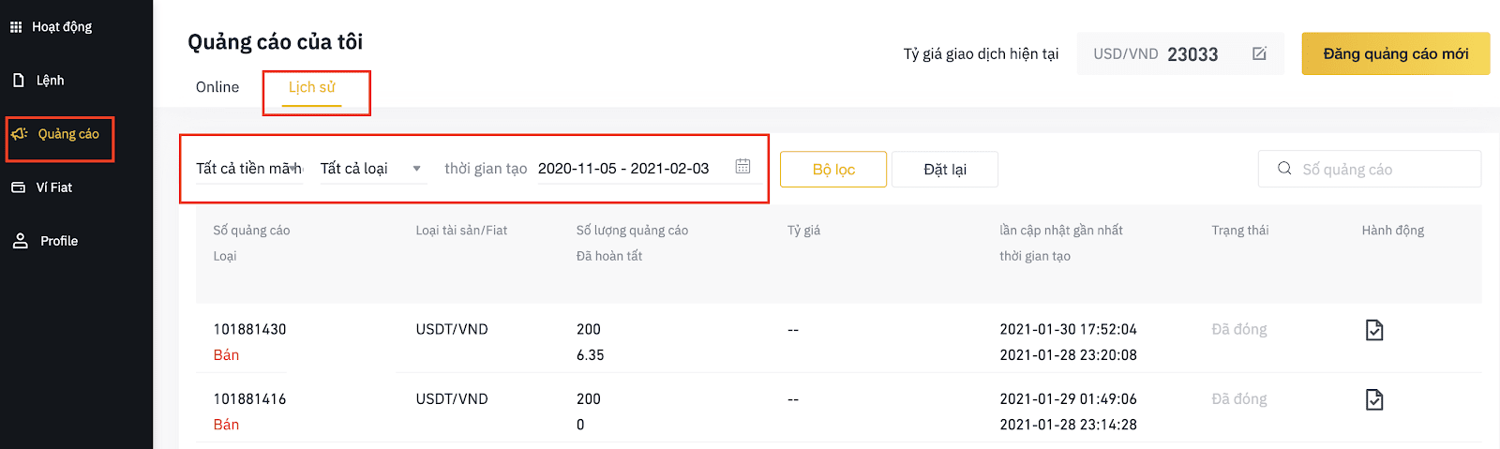The width and height of the screenshot is (1500, 449).
Task: Click search magnifier in Số quảng cáo
Action: point(1284,169)
